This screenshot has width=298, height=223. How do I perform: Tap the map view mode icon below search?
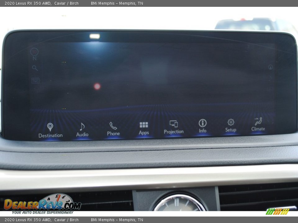pyautogui.click(x=35, y=81)
